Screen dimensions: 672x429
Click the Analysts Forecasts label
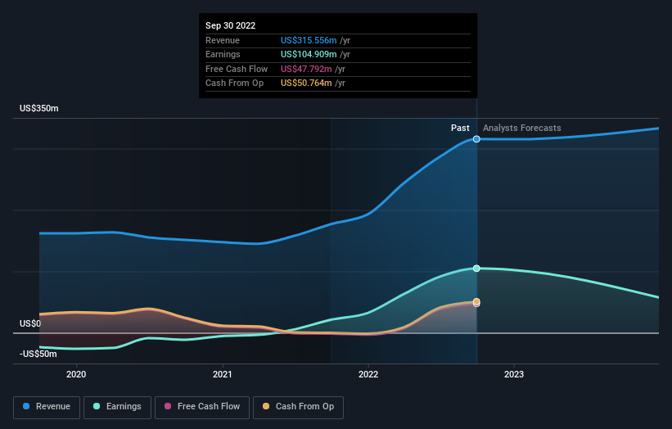tap(522, 129)
